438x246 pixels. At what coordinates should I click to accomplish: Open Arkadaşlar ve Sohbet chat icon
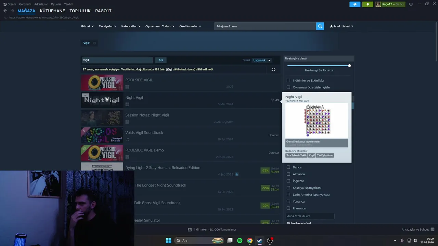pyautogui.click(x=433, y=230)
